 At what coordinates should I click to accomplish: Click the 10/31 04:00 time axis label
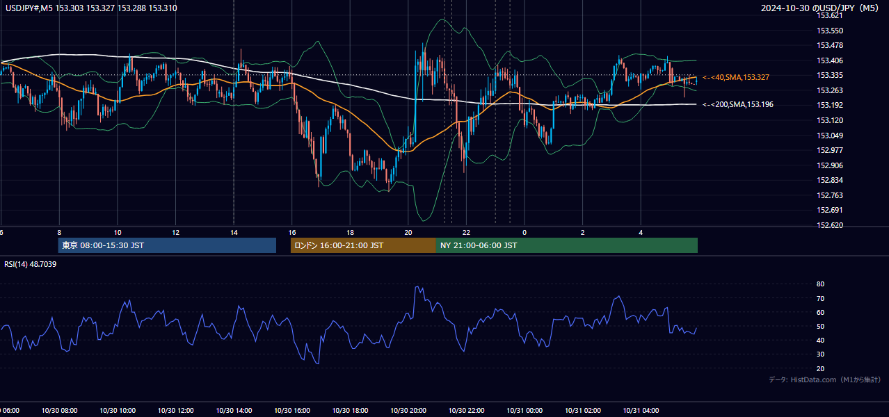pyautogui.click(x=641, y=411)
